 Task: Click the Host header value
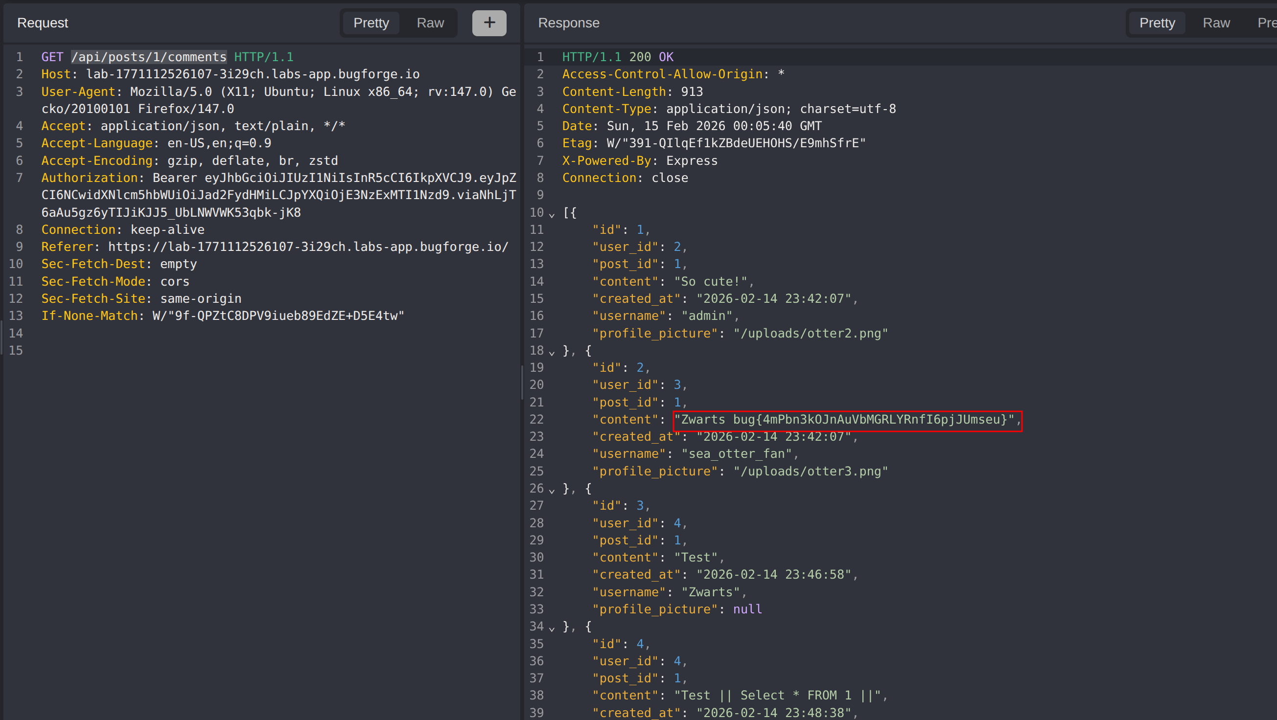coord(253,74)
